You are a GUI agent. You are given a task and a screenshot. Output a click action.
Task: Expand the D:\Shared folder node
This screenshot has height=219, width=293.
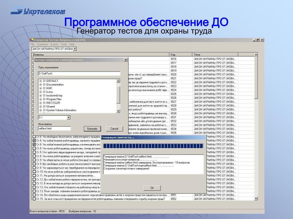point(41,107)
